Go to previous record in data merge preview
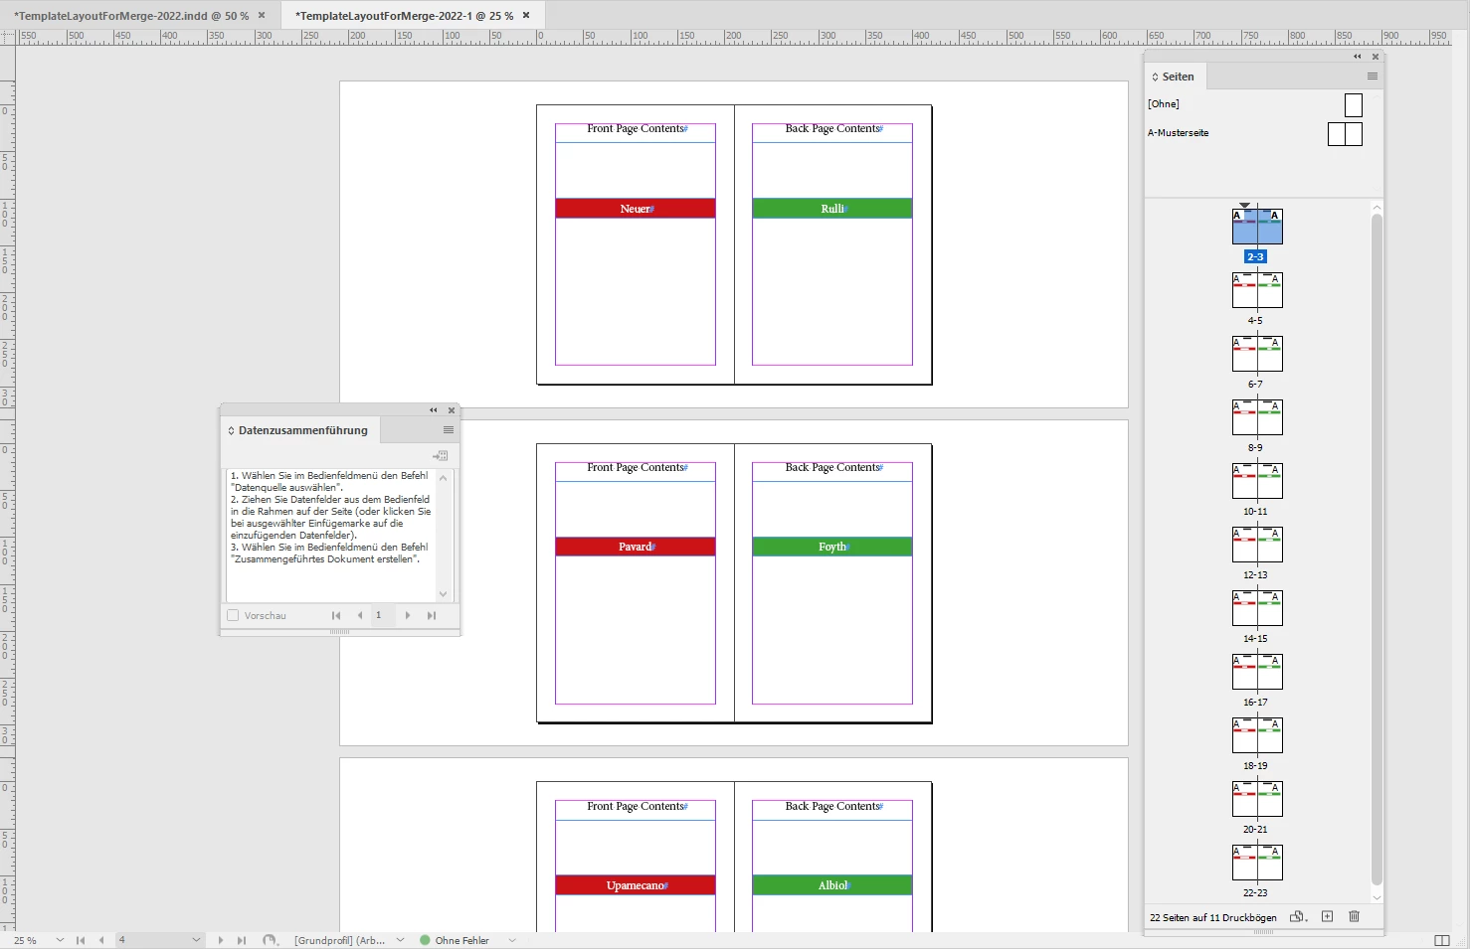Viewport: 1470px width, 949px height. click(359, 615)
